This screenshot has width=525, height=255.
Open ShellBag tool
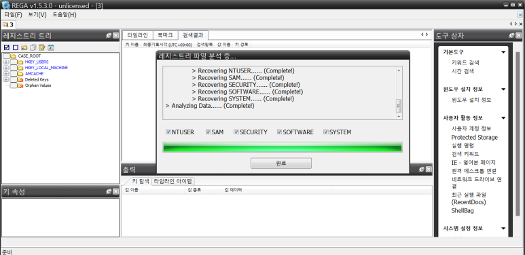[463, 211]
